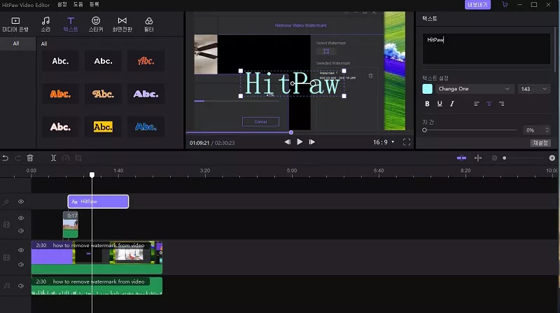Apply italic formatting to text
The height and width of the screenshot is (313, 560).
click(452, 104)
